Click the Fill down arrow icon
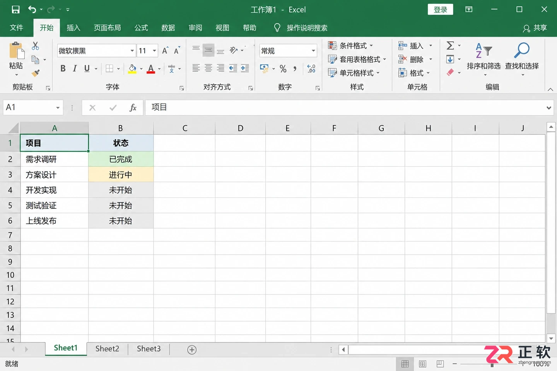 [x=450, y=59]
